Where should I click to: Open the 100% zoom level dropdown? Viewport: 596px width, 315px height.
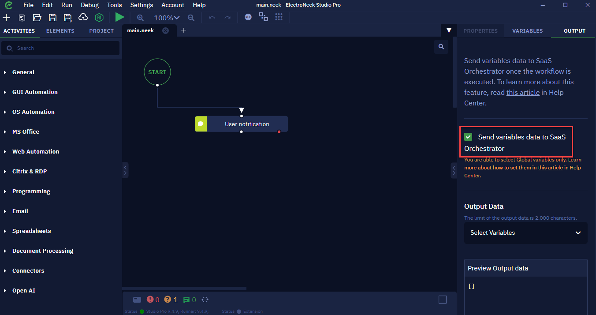pyautogui.click(x=167, y=18)
